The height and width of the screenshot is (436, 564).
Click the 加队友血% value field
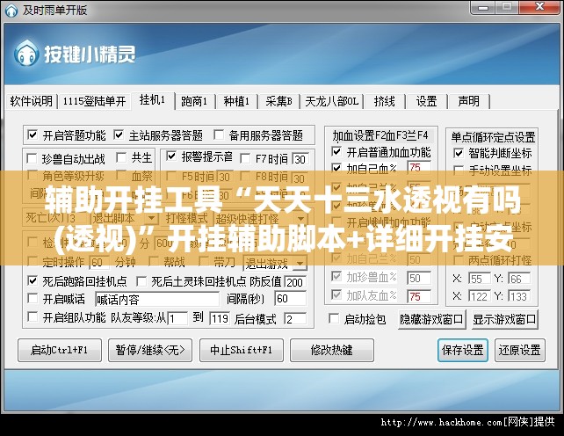click(419, 296)
